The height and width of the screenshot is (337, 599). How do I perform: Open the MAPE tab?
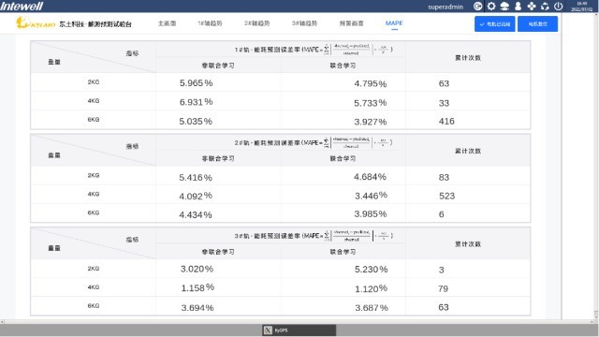click(x=394, y=23)
